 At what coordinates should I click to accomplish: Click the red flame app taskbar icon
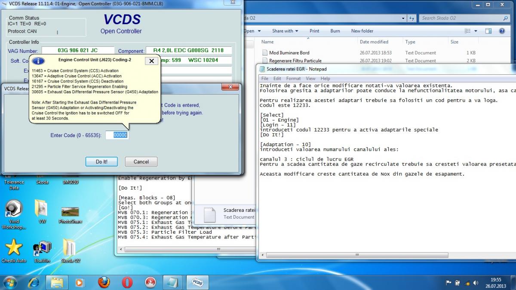(150, 282)
